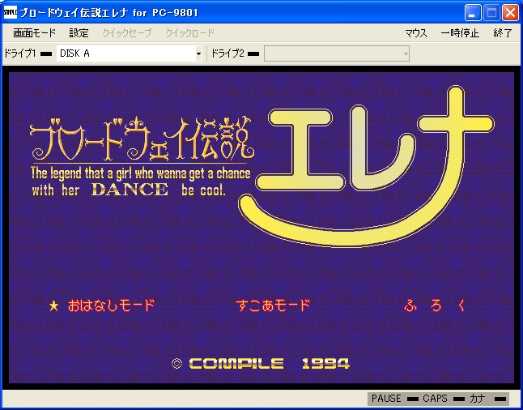Click the greyed クイックセーブ menu item
The image size is (523, 410).
click(127, 33)
